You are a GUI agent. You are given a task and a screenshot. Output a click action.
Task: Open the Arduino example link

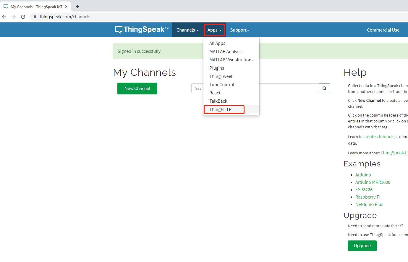(x=363, y=175)
